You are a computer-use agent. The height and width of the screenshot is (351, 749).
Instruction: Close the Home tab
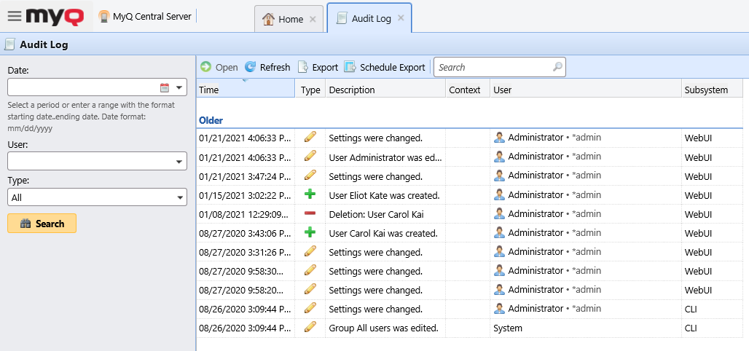313,20
